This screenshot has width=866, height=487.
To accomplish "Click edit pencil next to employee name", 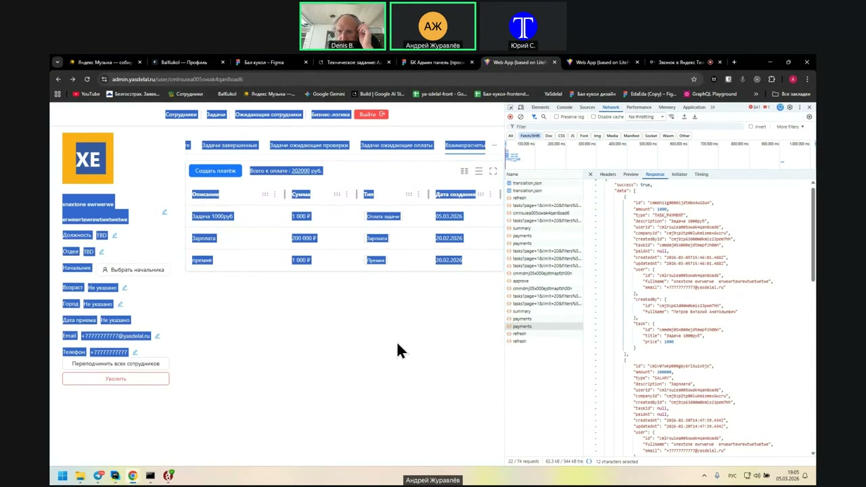I will (164, 212).
